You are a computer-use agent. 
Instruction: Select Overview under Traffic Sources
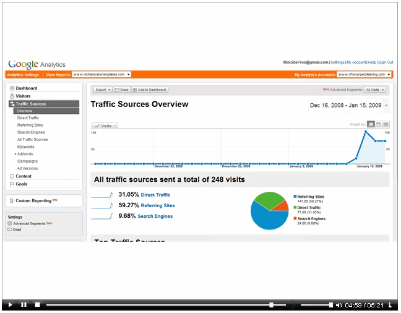(46, 111)
